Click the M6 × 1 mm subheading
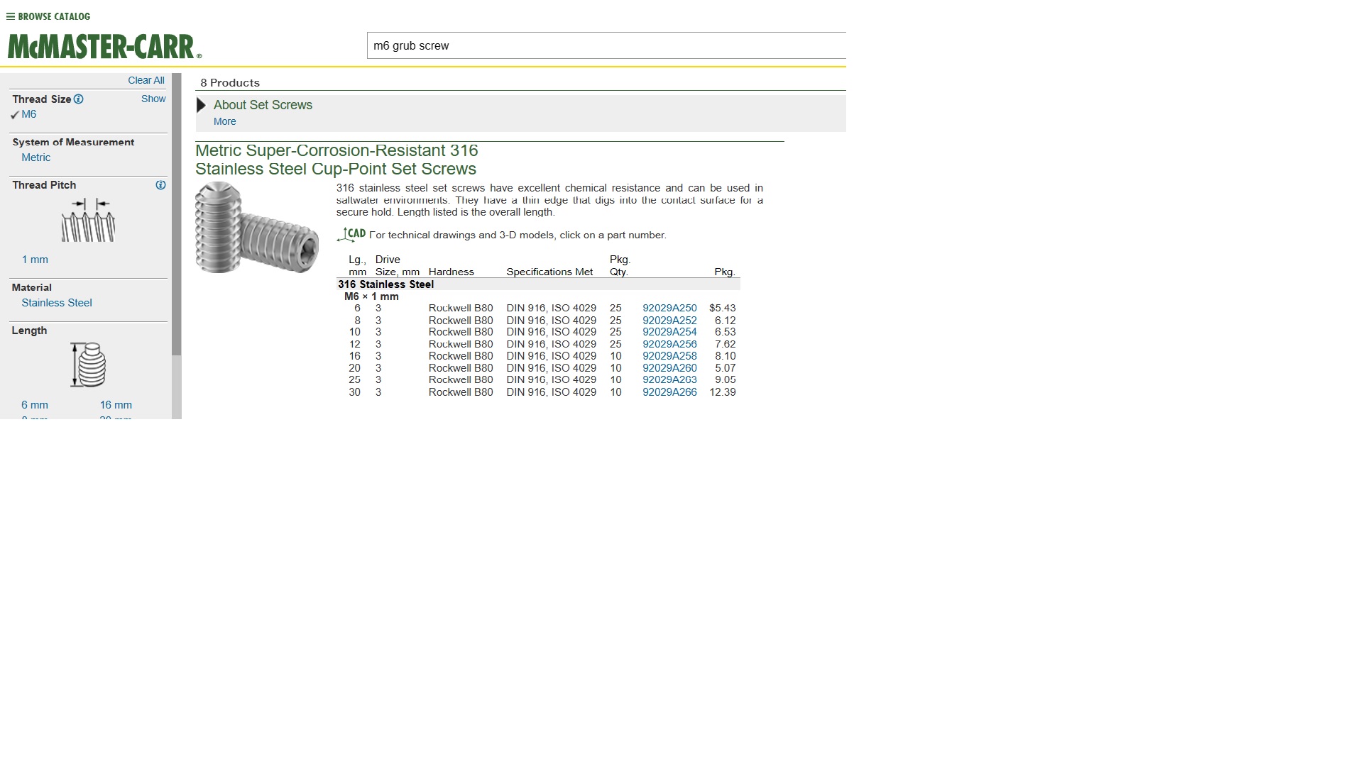The image size is (1363, 766). click(371, 296)
